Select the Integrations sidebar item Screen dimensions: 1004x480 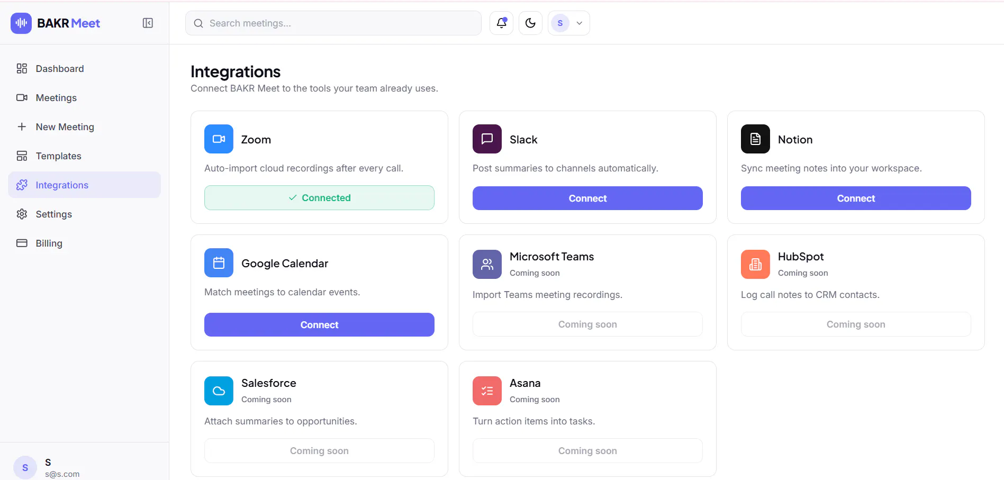click(85, 185)
